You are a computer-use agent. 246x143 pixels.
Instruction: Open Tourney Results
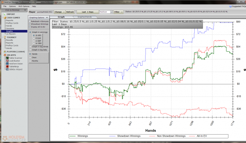click(9, 40)
